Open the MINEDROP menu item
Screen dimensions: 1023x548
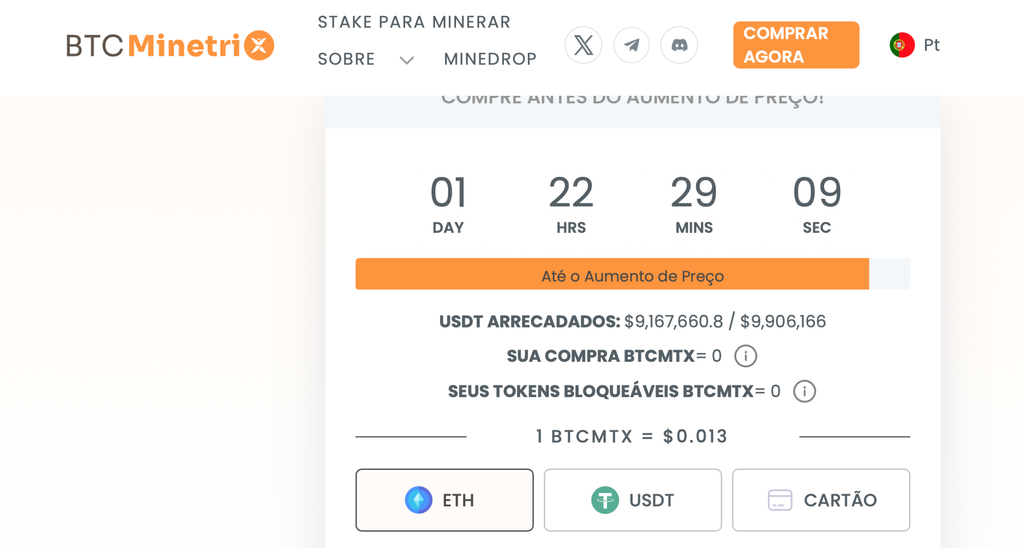click(490, 59)
